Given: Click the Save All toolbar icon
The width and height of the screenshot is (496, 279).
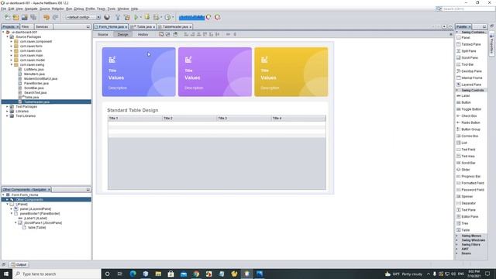Looking at the screenshot, I should 33,17.
